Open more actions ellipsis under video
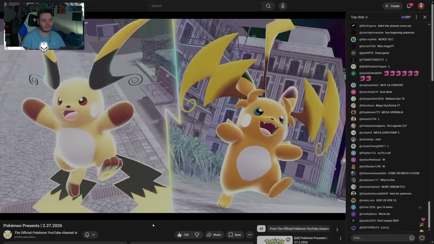434x244 pixels. click(250, 235)
